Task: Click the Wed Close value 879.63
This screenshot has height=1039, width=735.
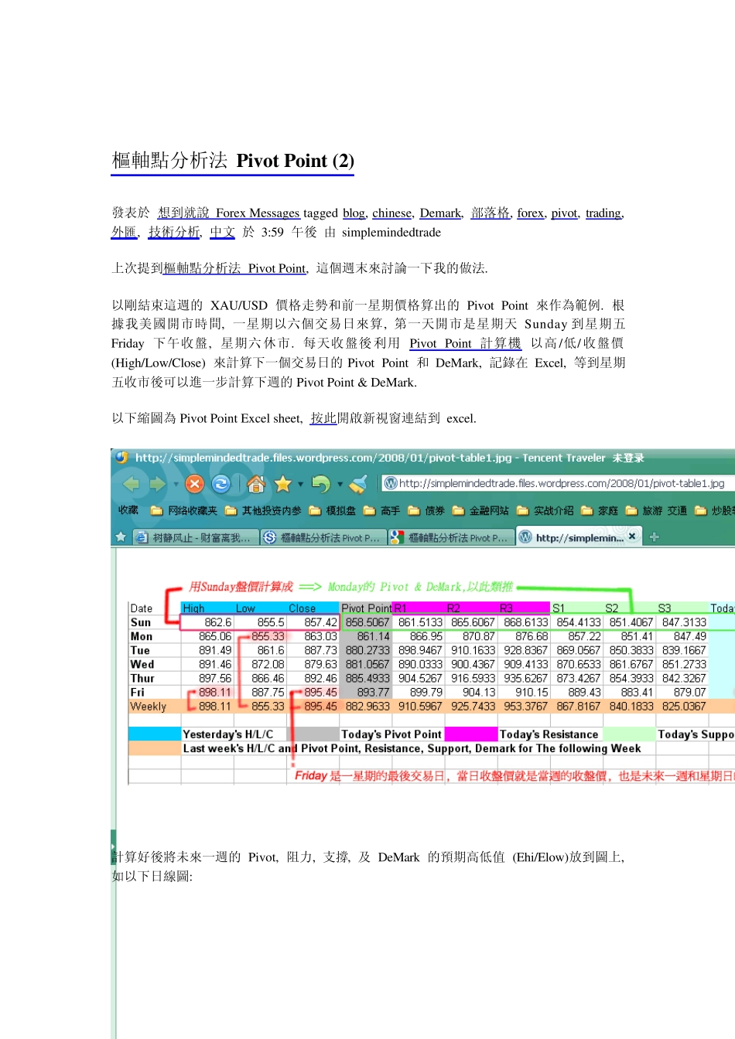Action: 320,664
